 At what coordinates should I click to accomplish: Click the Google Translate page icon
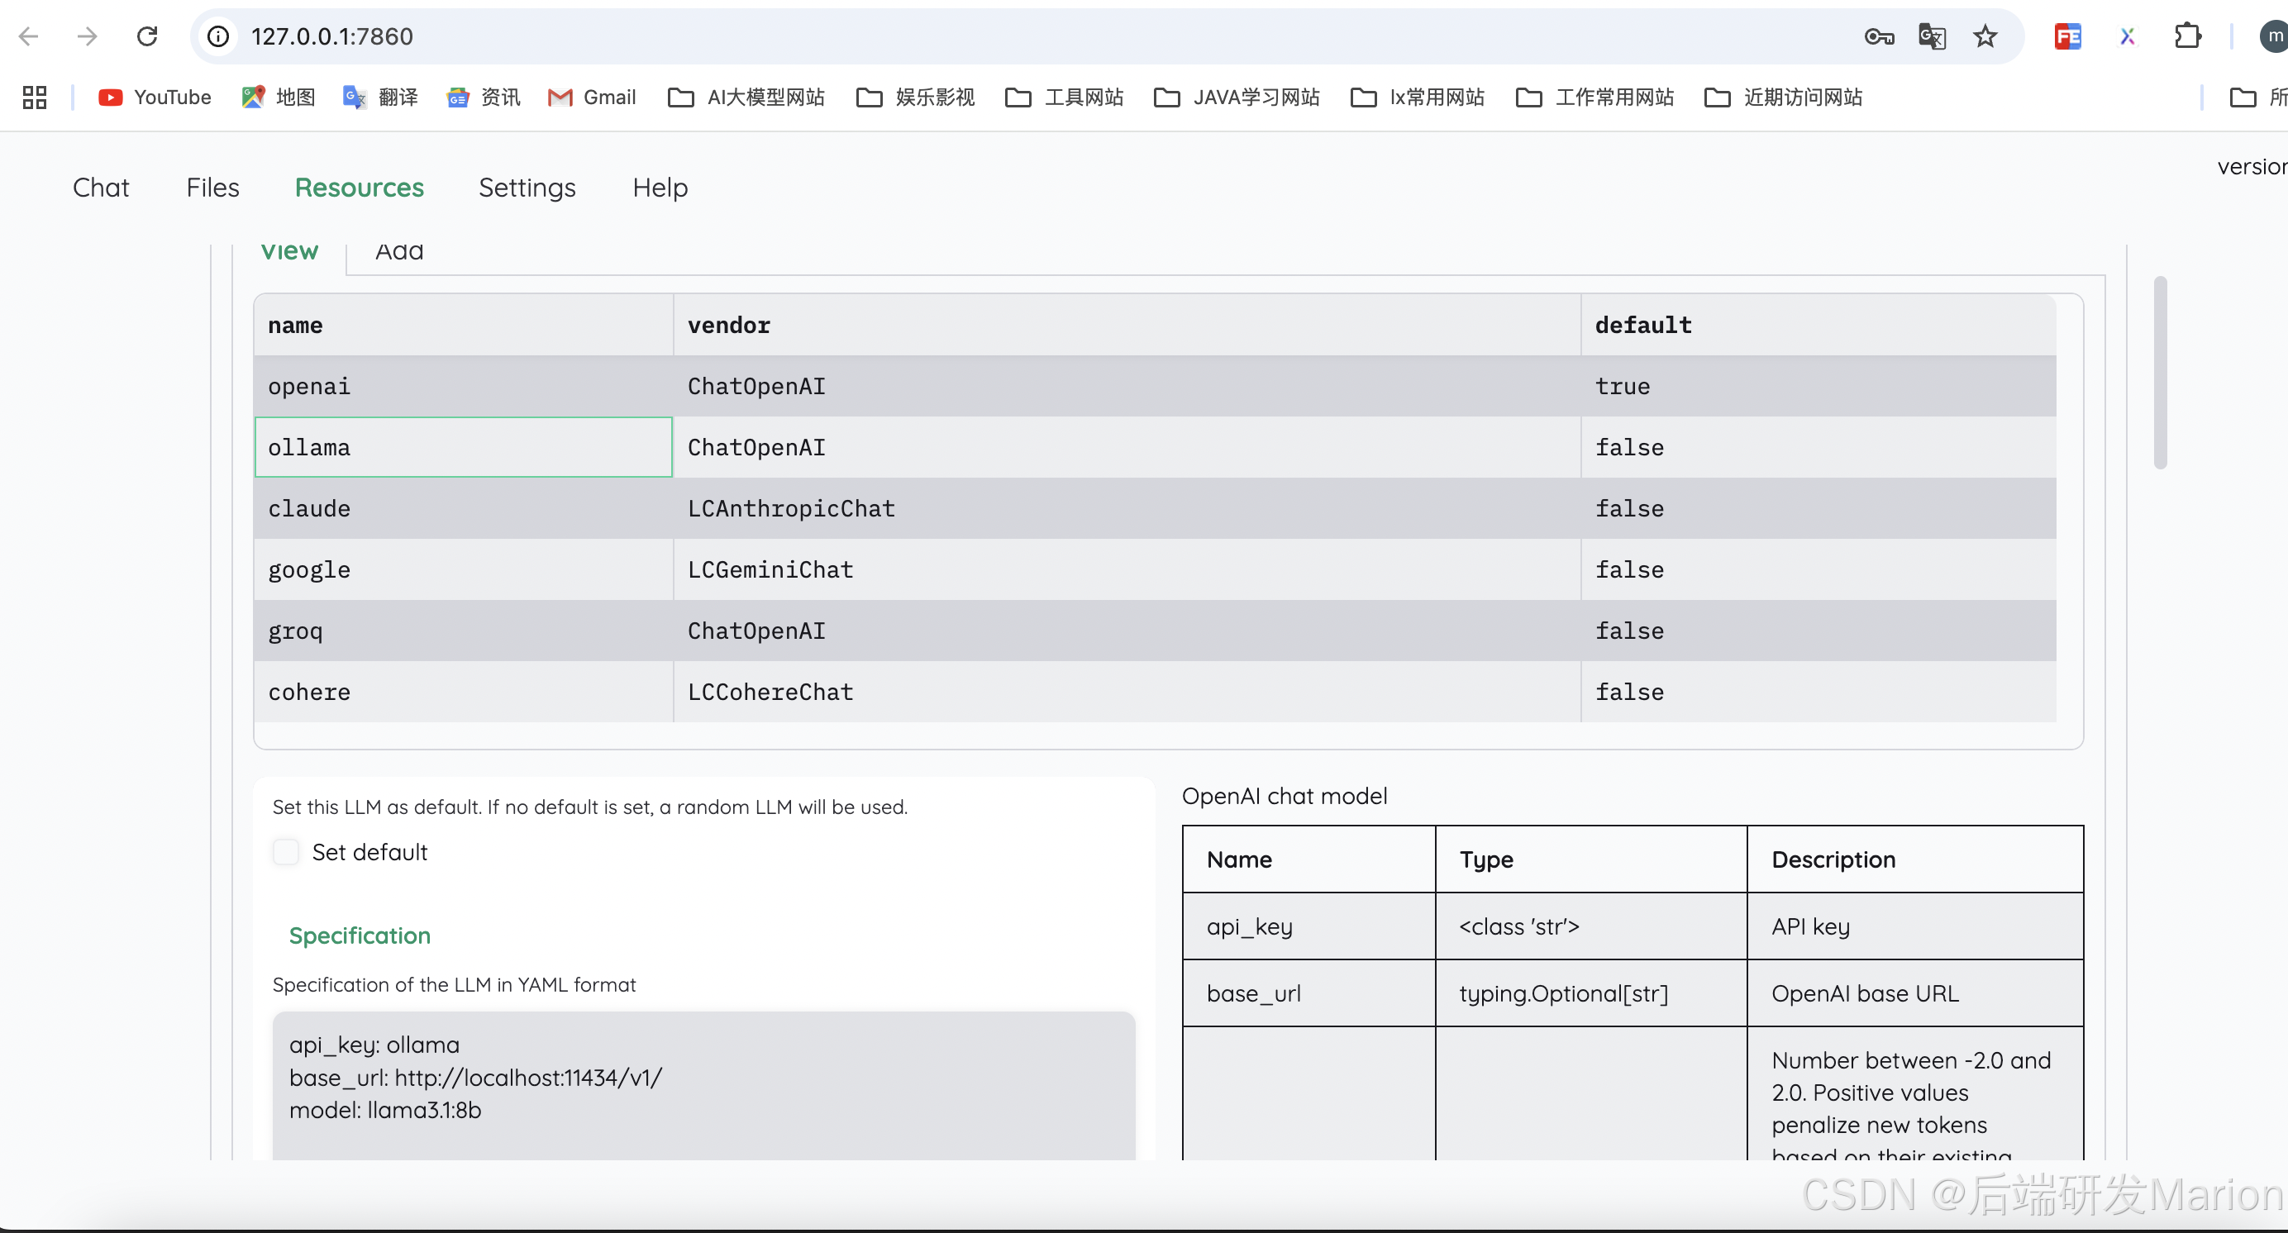click(1932, 36)
